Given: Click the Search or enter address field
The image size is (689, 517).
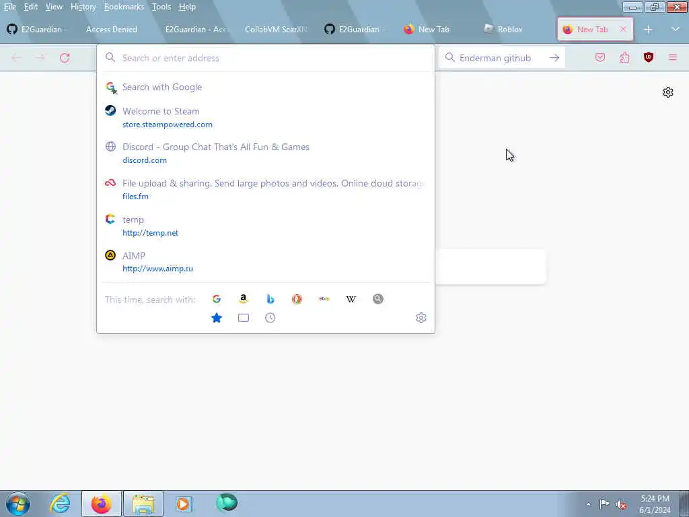Looking at the screenshot, I should point(265,58).
